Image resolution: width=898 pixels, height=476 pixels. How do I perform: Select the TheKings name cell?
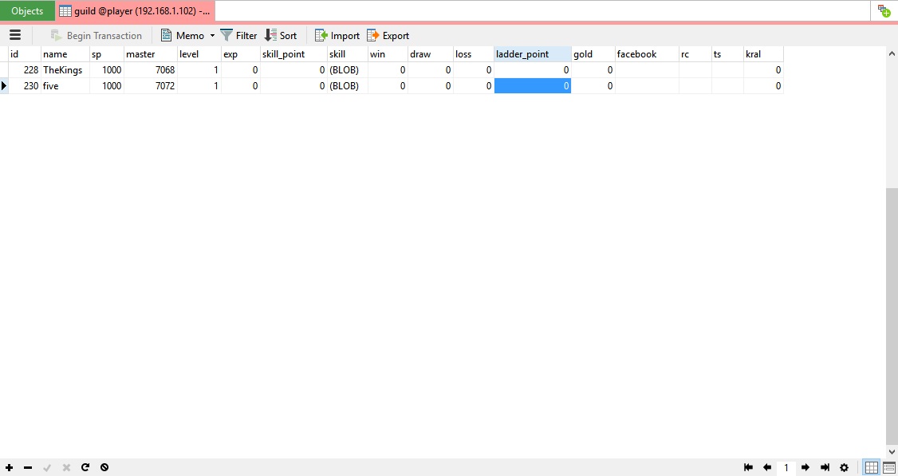65,70
